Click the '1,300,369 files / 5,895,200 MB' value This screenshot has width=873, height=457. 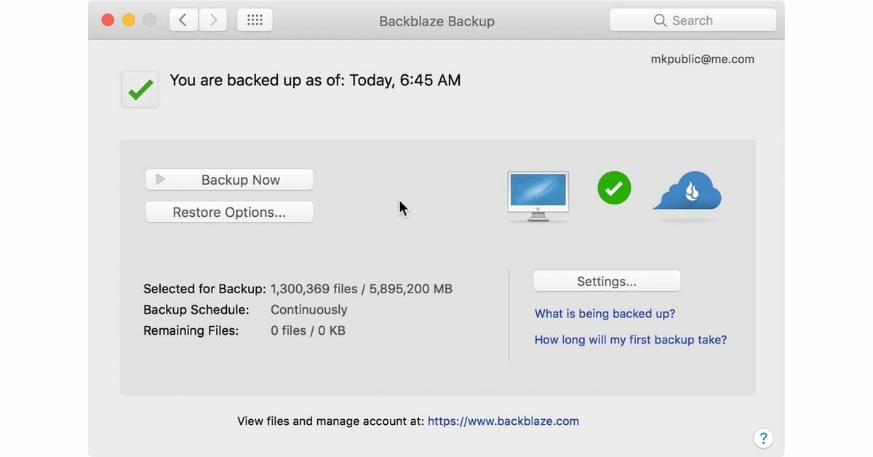362,289
